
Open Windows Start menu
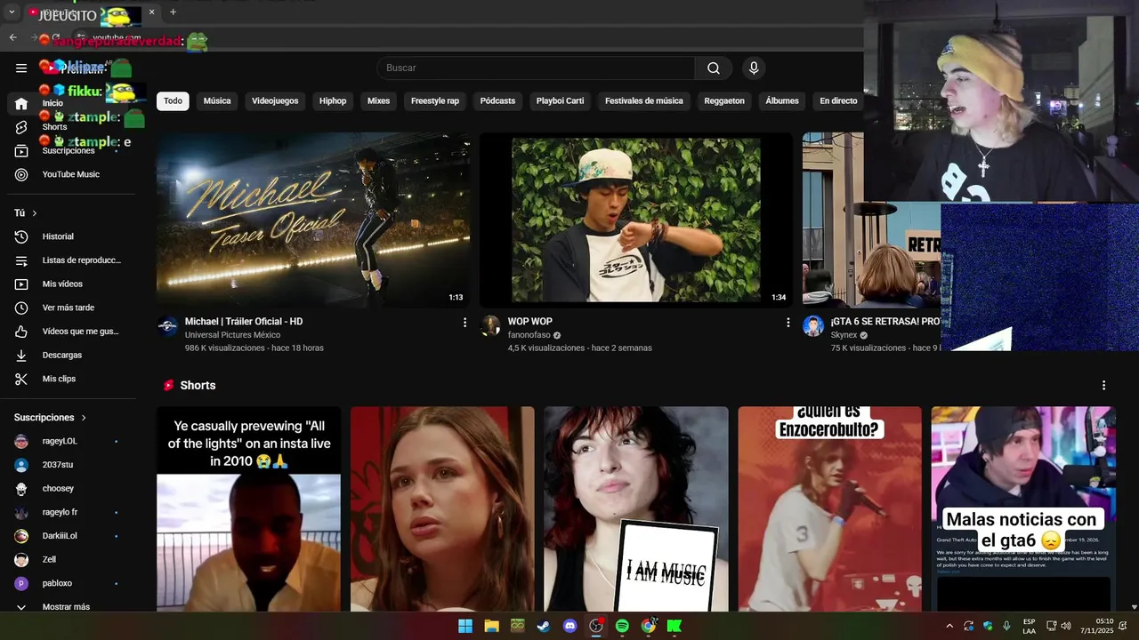(465, 626)
